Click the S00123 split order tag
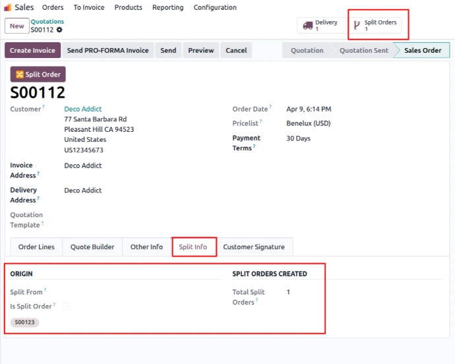The height and width of the screenshot is (364, 455). pos(25,322)
